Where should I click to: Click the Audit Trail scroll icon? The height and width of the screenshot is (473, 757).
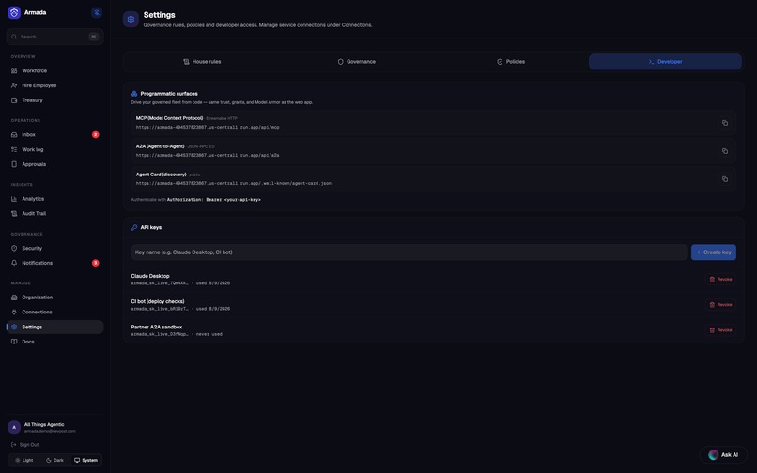coord(14,213)
